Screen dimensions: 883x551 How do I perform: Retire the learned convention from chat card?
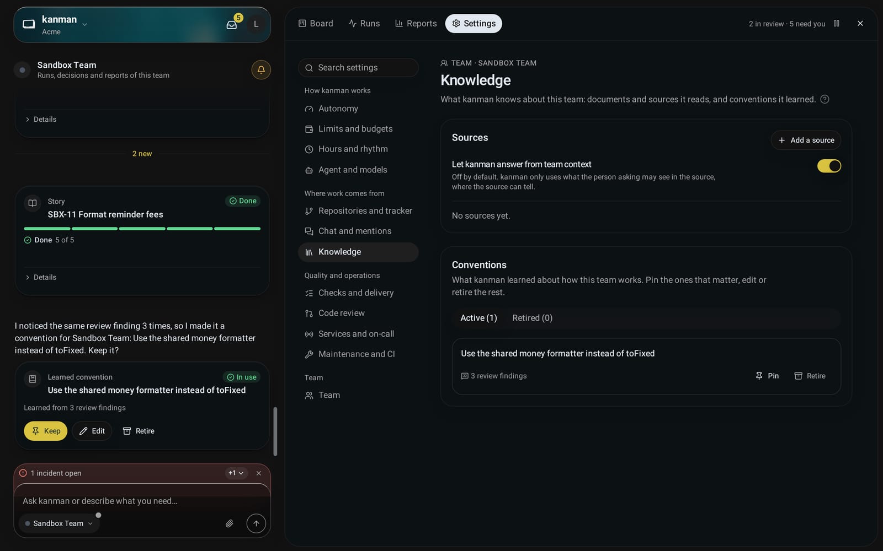pyautogui.click(x=139, y=431)
